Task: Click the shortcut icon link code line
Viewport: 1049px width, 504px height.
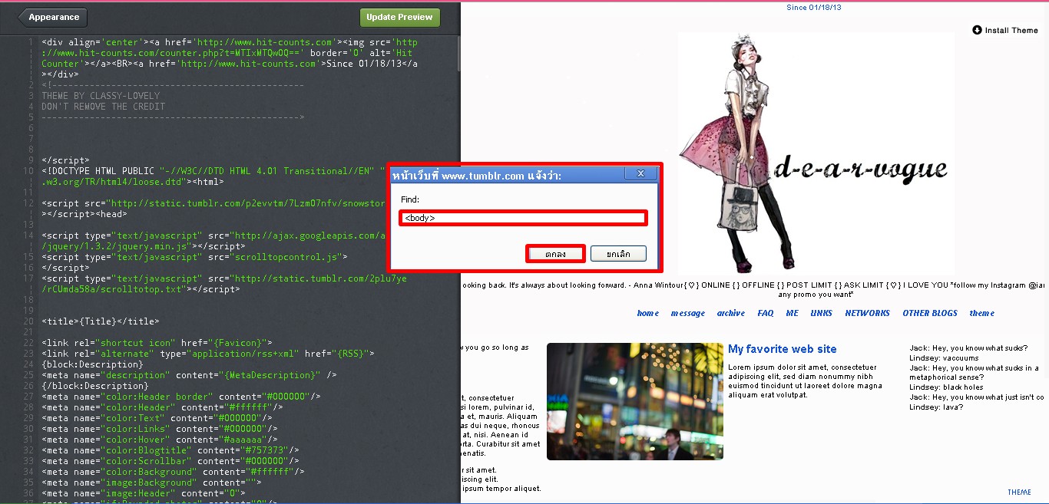Action: tap(157, 343)
